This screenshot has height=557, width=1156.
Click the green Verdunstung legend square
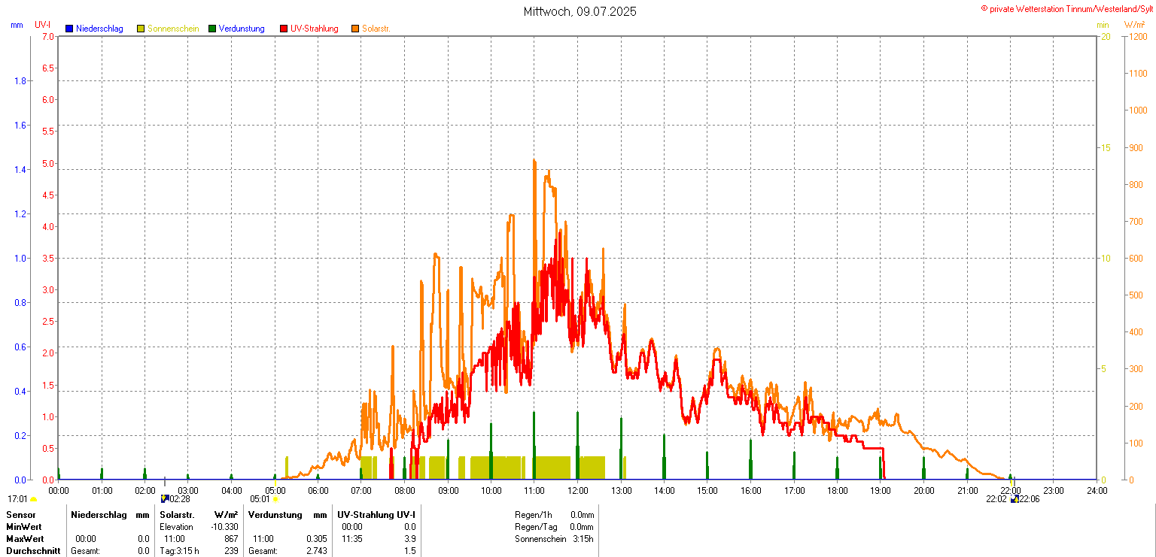212,29
